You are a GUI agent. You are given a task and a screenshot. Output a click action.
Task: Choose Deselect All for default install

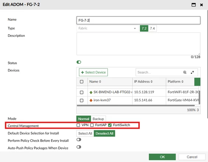click(105, 134)
